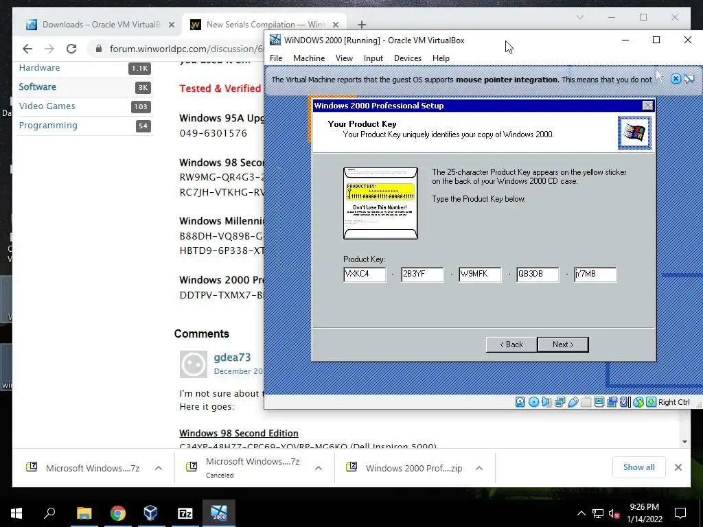Click the audio icon in VirtualBox status bar
Screen dimensions: 703x527
[x=546, y=402]
